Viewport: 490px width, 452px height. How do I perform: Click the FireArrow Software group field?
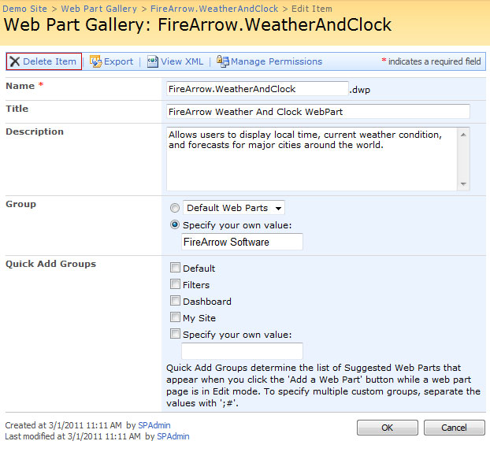pyautogui.click(x=241, y=242)
